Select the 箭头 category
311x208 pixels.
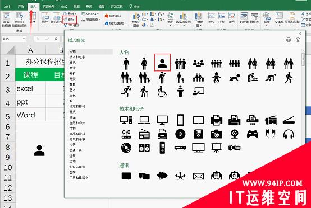72,112
